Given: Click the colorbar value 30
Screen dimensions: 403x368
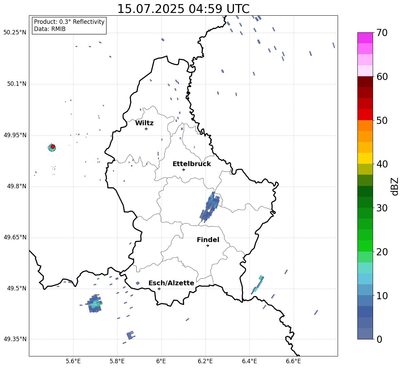Looking at the screenshot, I should (382, 208).
